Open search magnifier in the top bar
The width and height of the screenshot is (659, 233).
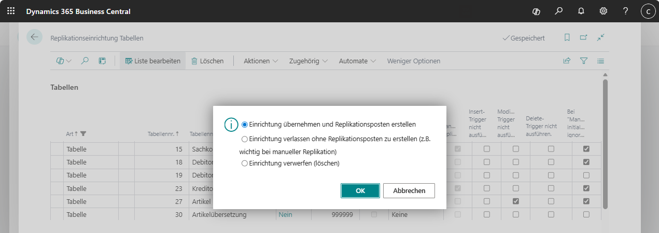click(559, 11)
